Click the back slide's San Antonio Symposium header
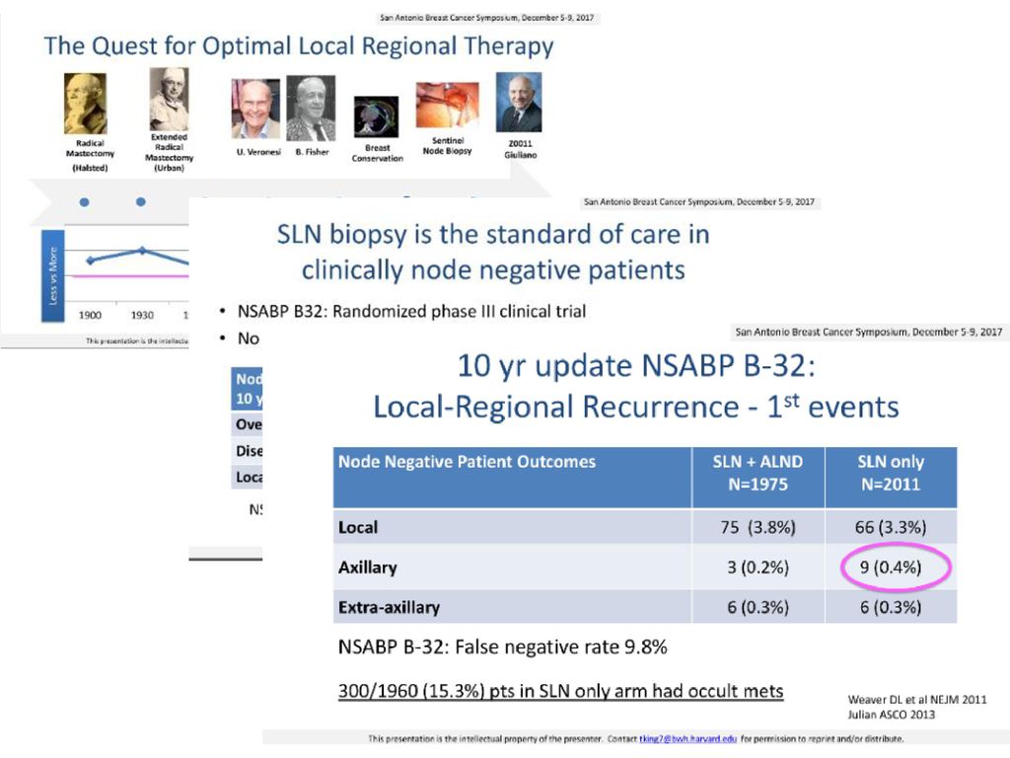Image resolution: width=1010 pixels, height=758 pixels. (486, 18)
